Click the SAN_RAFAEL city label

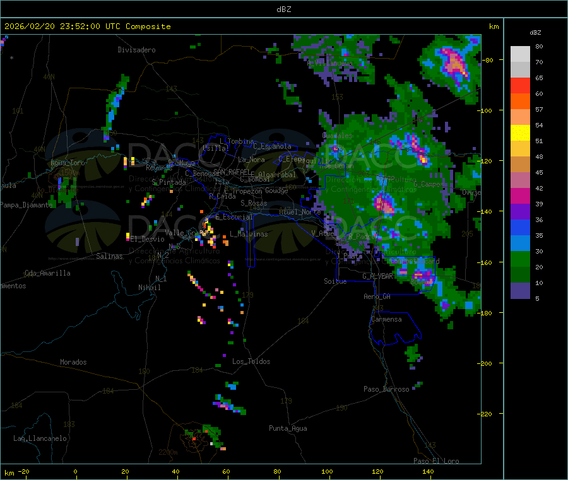(x=232, y=172)
